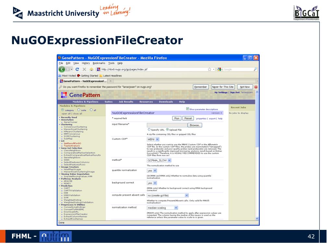This screenshot has height=249, width=332.
Task: Select the category radio button
Action: tap(63, 110)
